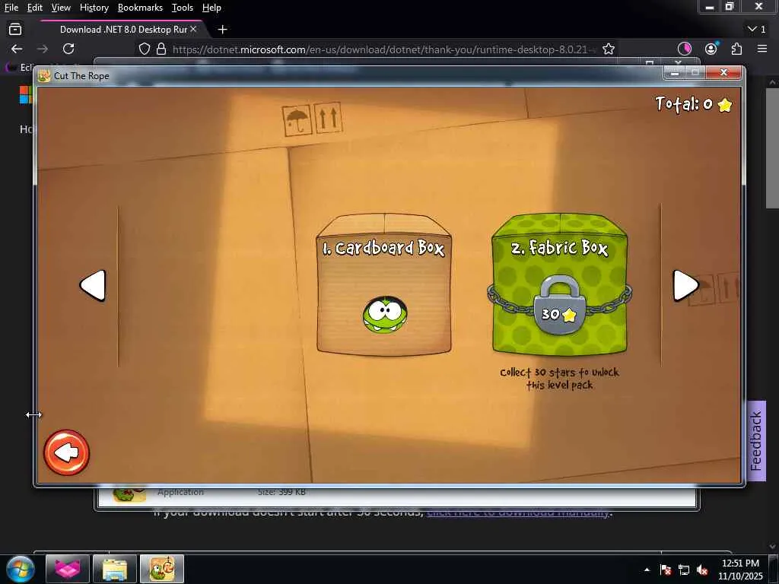Image resolution: width=779 pixels, height=584 pixels.
Task: Click the muted volume tray icon
Action: point(702,570)
